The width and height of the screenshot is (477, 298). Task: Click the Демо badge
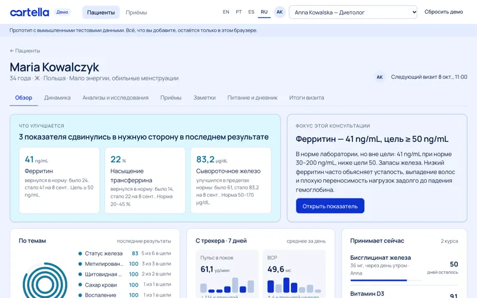[x=63, y=12]
